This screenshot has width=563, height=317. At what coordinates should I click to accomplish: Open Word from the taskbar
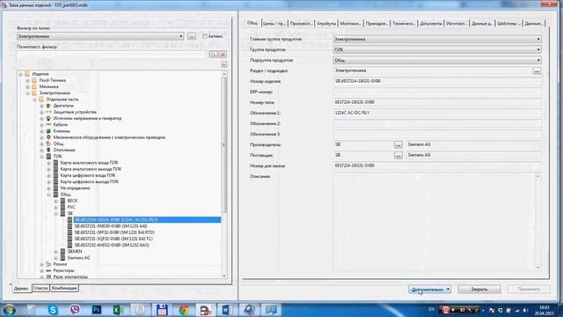point(227,310)
